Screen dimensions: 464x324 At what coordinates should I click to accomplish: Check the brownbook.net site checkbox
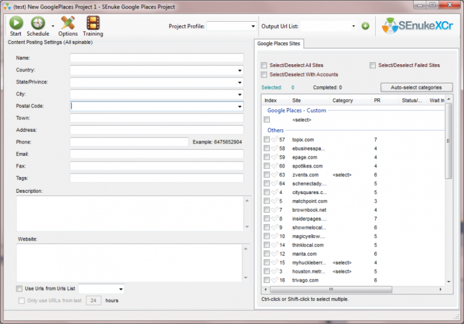point(266,209)
